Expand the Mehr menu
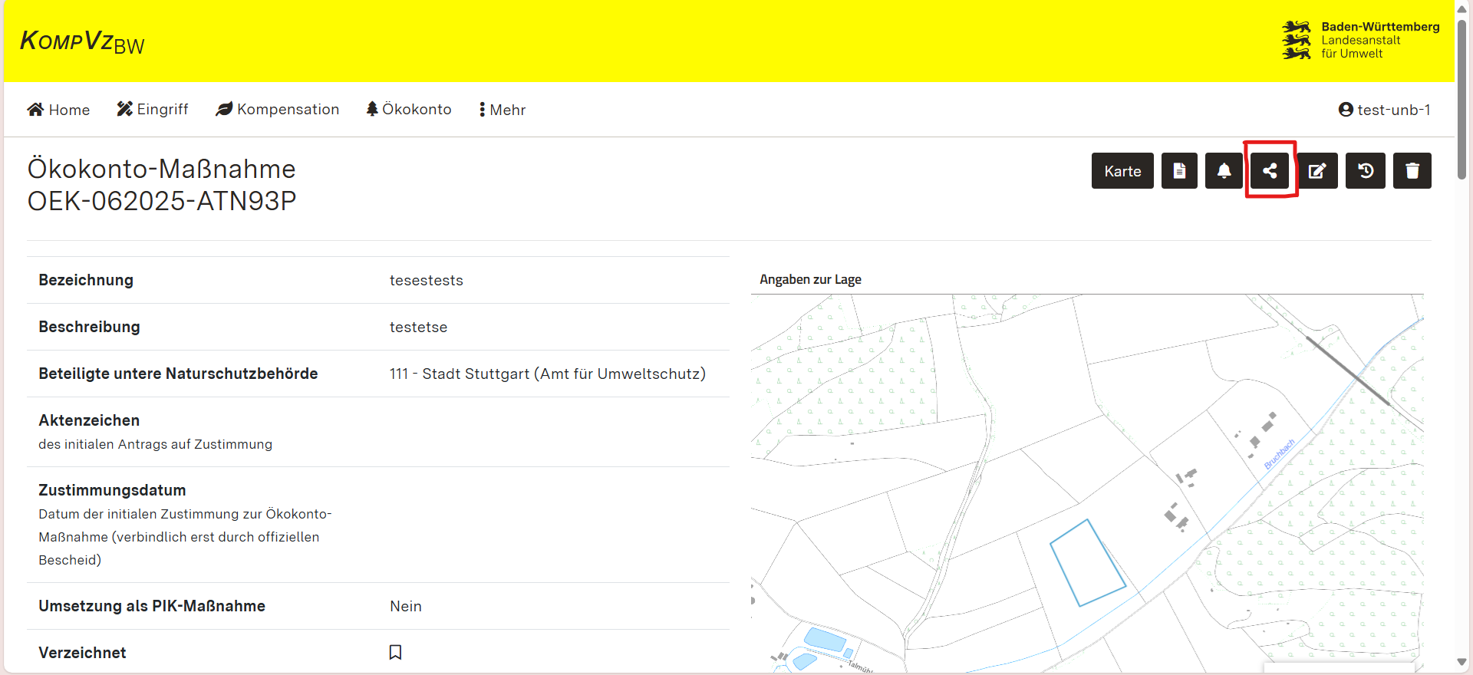 [x=503, y=110]
